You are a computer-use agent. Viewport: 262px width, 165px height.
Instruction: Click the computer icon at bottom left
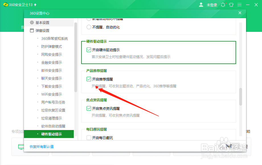pos(21,146)
